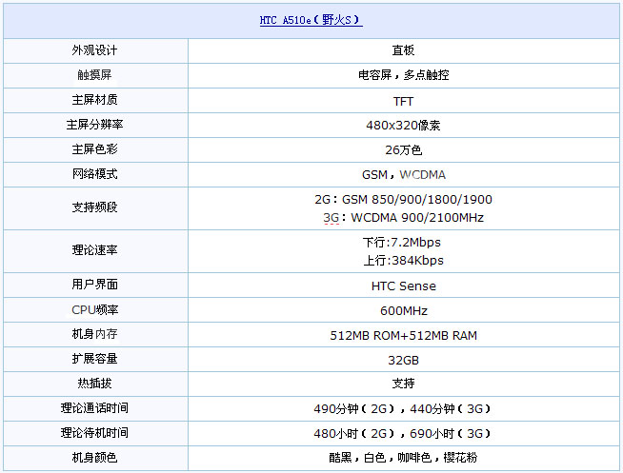Click the GSM,WCDMA value
Image resolution: width=623 pixels, height=473 pixels.
tap(403, 174)
